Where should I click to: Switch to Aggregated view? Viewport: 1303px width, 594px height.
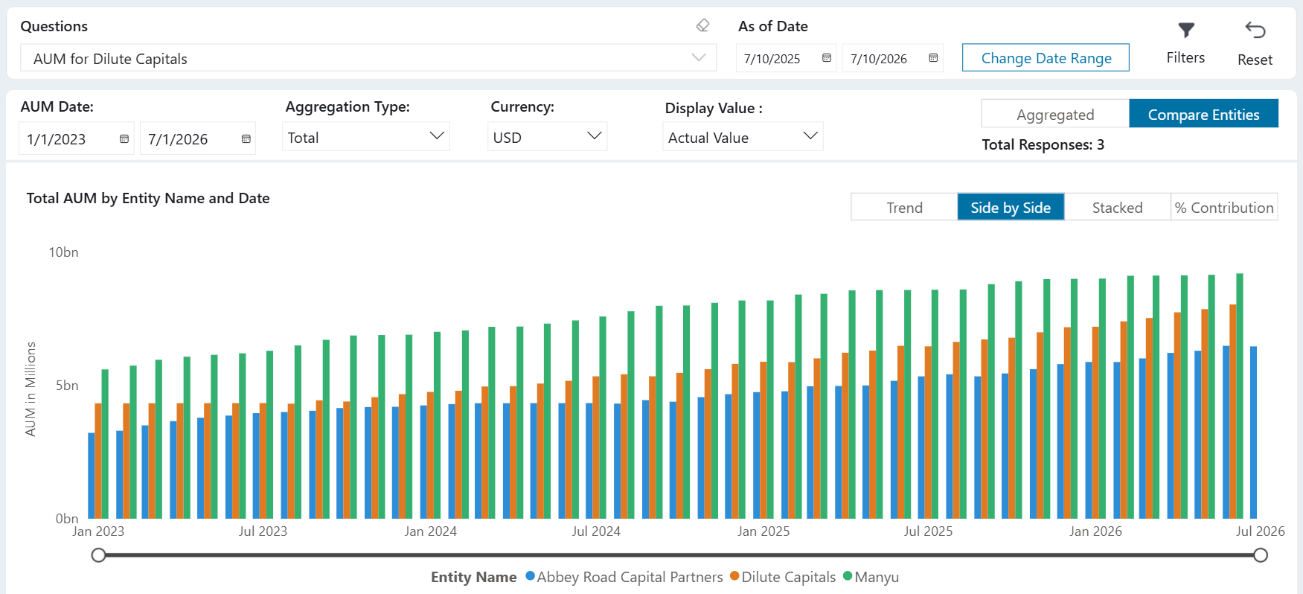click(x=1055, y=114)
